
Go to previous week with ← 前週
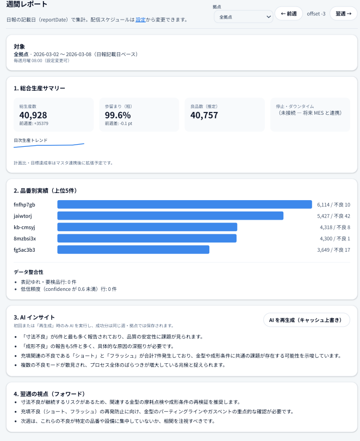288,14
